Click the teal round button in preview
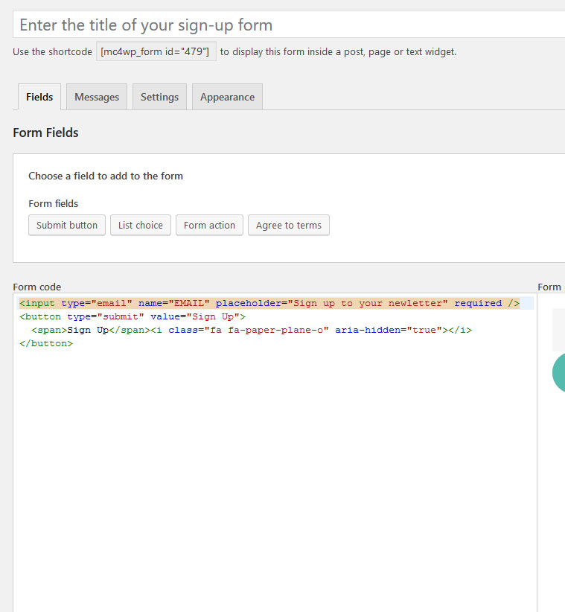The image size is (565, 612). [559, 372]
